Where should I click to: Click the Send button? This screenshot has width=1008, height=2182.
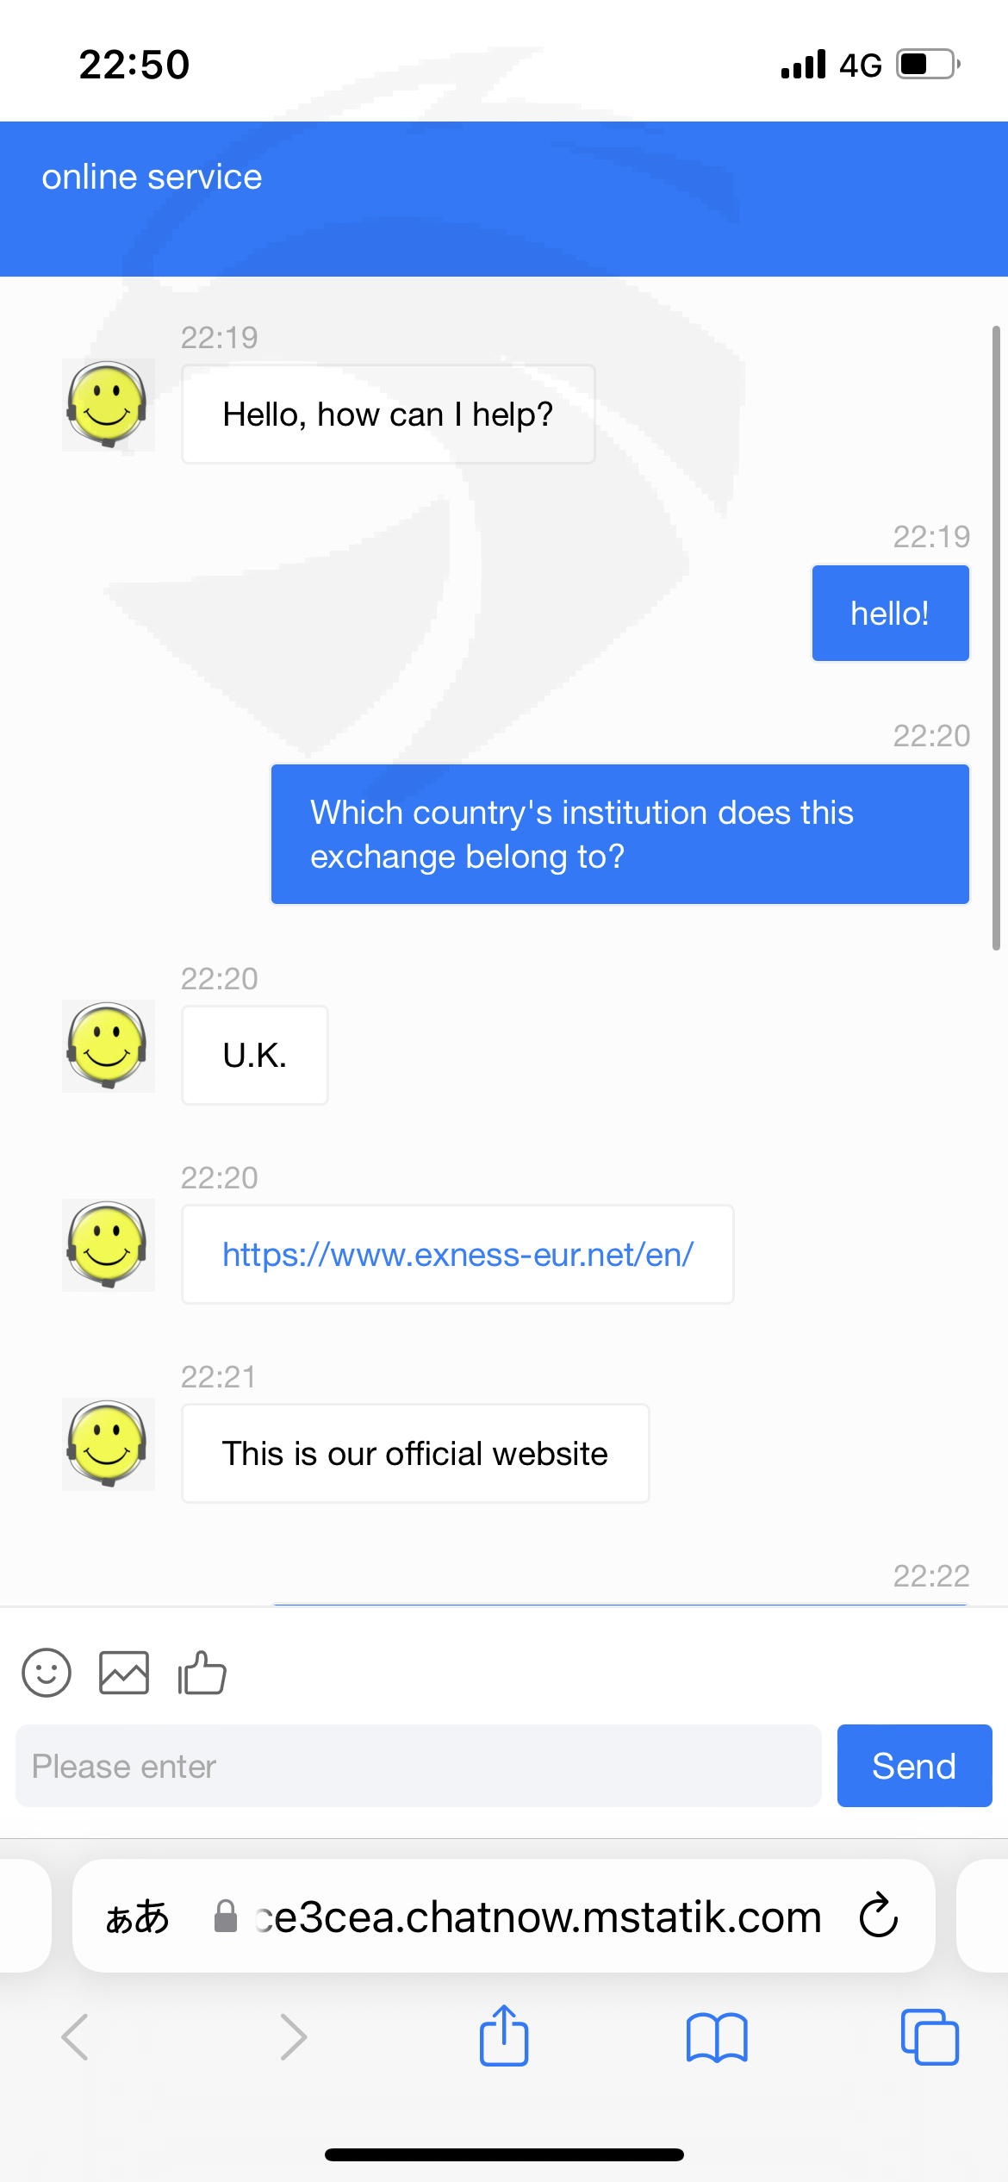(x=914, y=1766)
